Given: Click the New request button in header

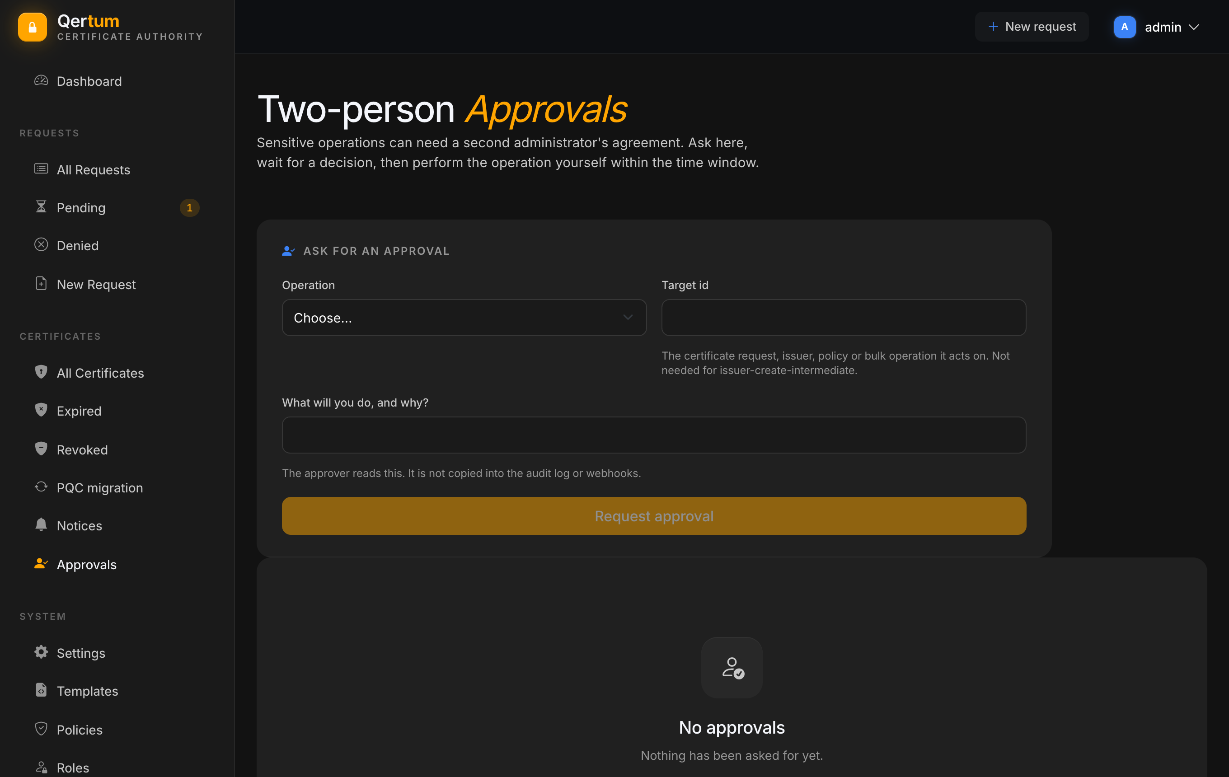Looking at the screenshot, I should click(1032, 27).
